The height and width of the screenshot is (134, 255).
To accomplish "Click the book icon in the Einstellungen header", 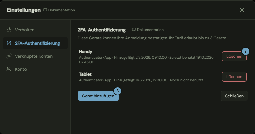I will pyautogui.click(x=45, y=10).
